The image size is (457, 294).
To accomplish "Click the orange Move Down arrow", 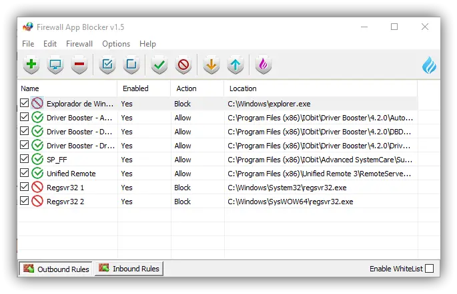I will [211, 65].
